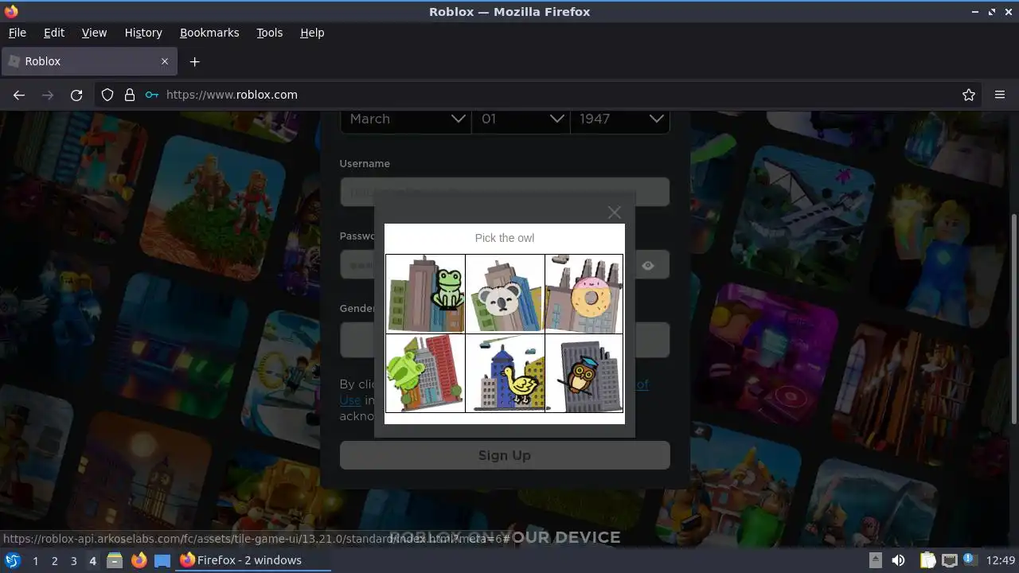The height and width of the screenshot is (573, 1019).
Task: Go back using the browser back arrow
Action: point(19,95)
